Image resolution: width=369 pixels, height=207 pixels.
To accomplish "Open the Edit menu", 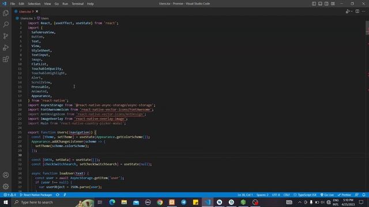I will click(21, 4).
